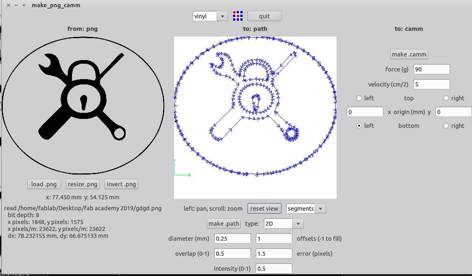Click the window close X button
Screen dimensions: 472x276
9,5
